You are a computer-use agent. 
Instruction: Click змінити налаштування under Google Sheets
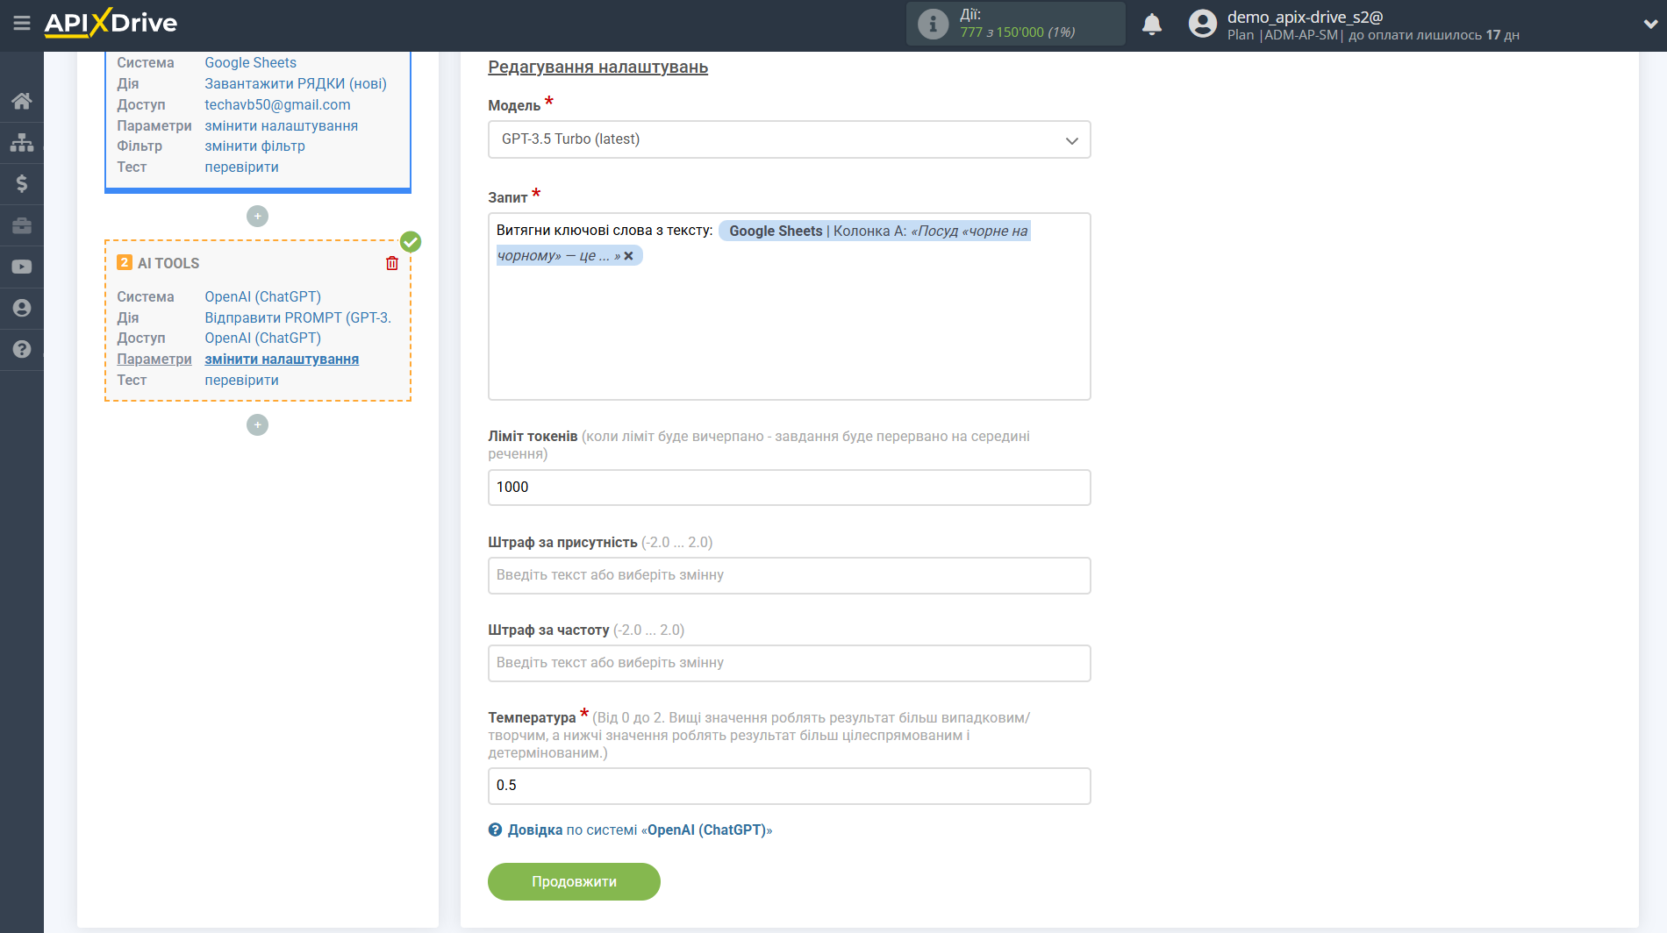click(281, 125)
